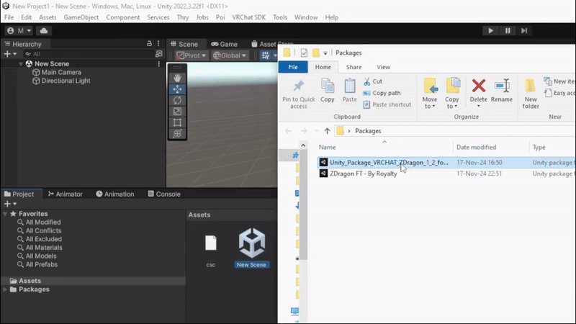Open the Component menu

click(x=122, y=17)
